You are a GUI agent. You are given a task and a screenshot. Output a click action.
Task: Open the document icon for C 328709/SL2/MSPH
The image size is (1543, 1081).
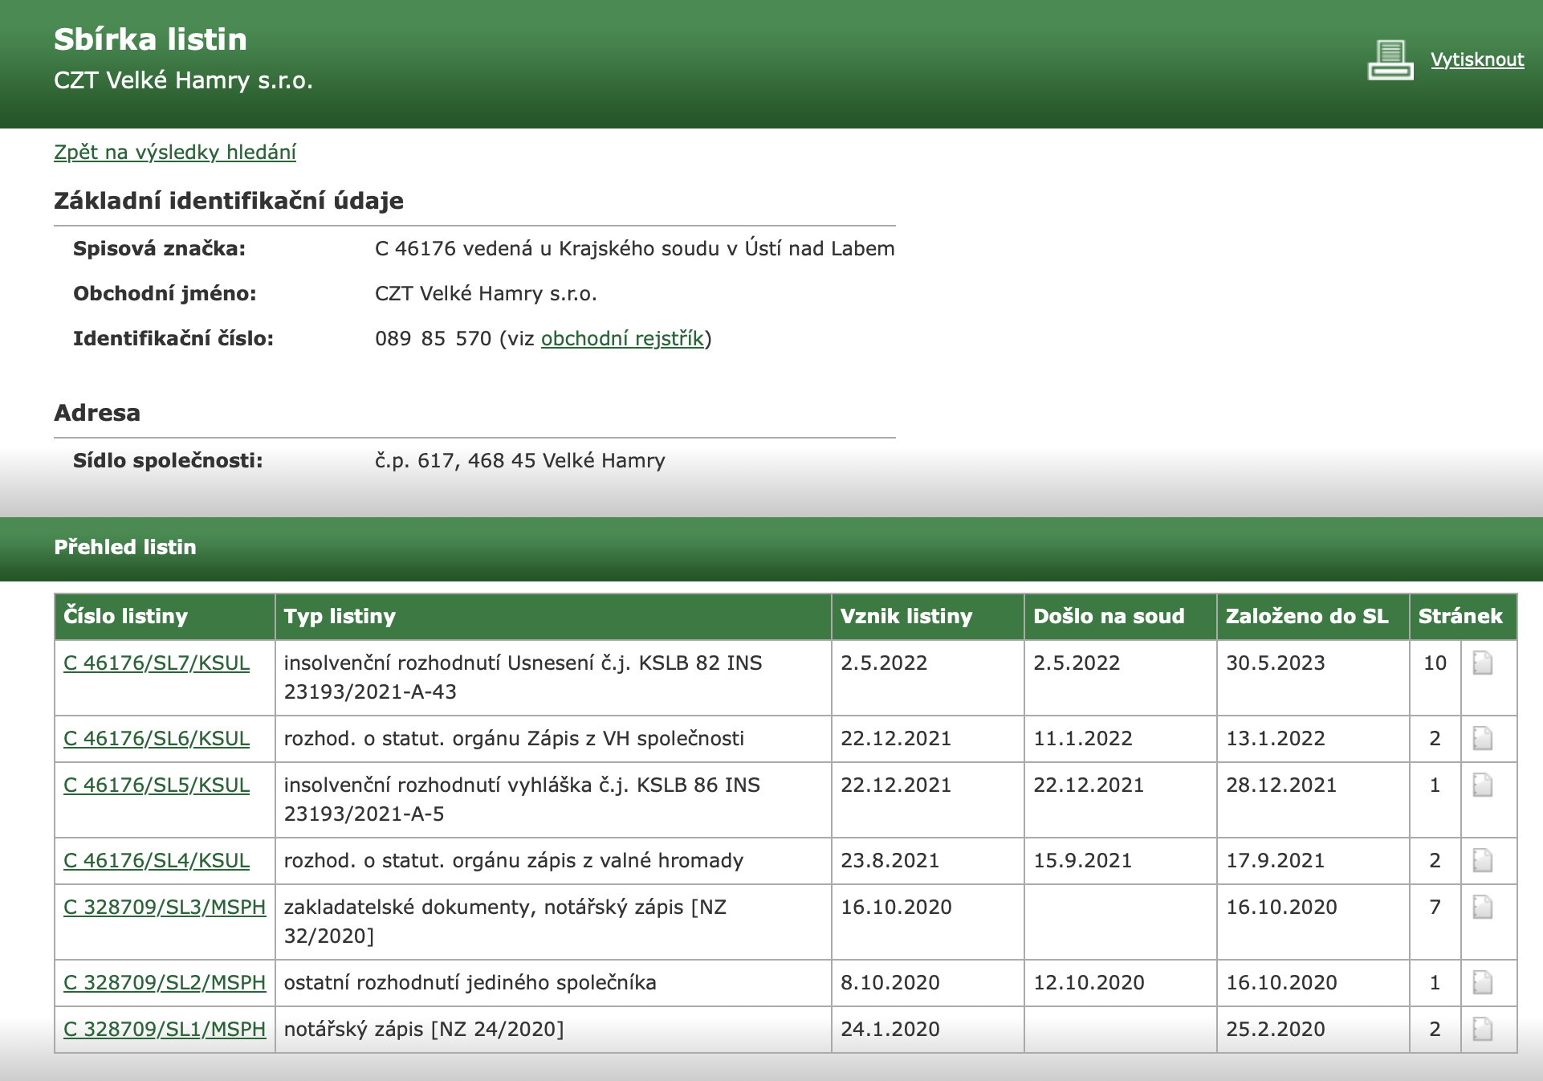click(x=1483, y=983)
